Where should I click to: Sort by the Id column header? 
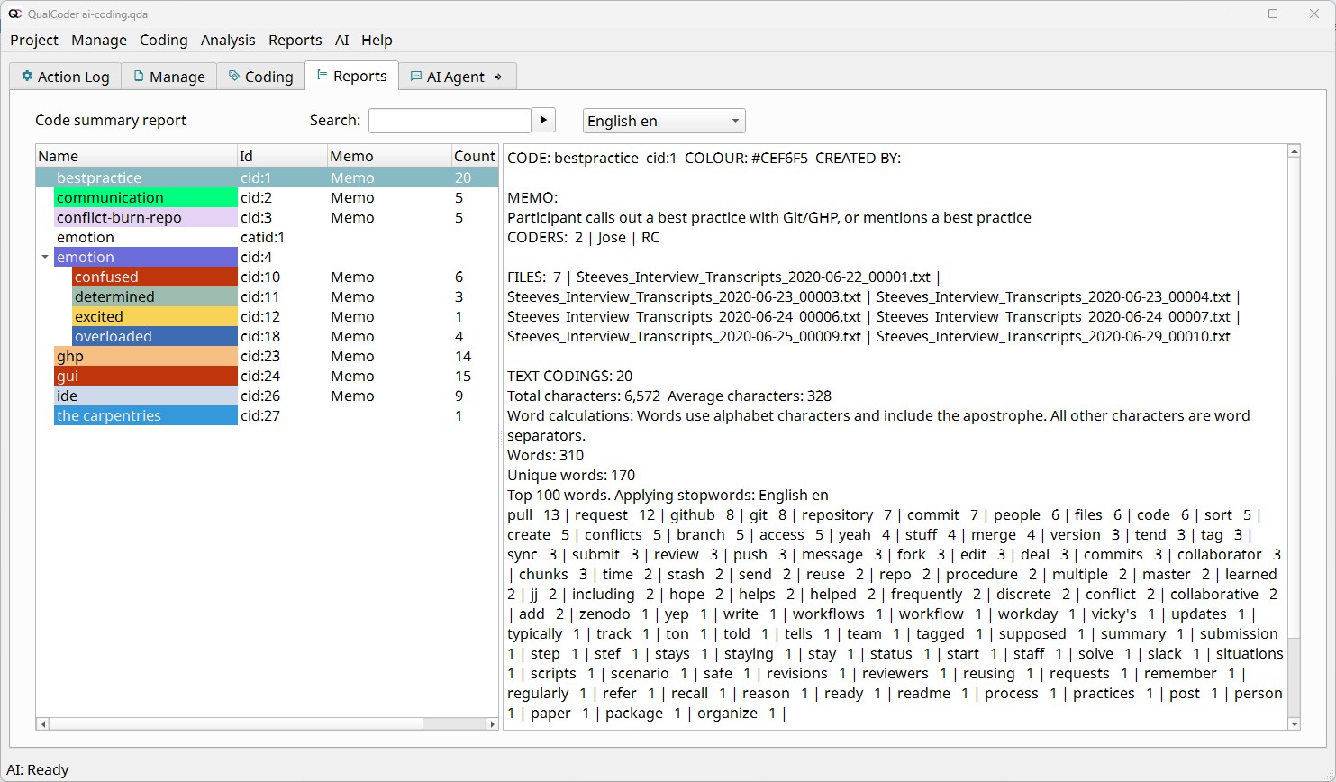(x=282, y=156)
